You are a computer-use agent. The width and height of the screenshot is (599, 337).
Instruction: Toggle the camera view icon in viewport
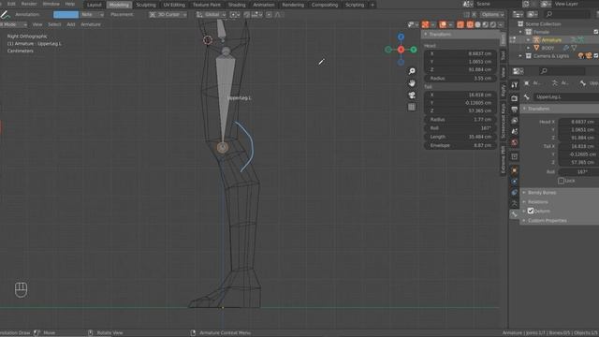coord(412,95)
